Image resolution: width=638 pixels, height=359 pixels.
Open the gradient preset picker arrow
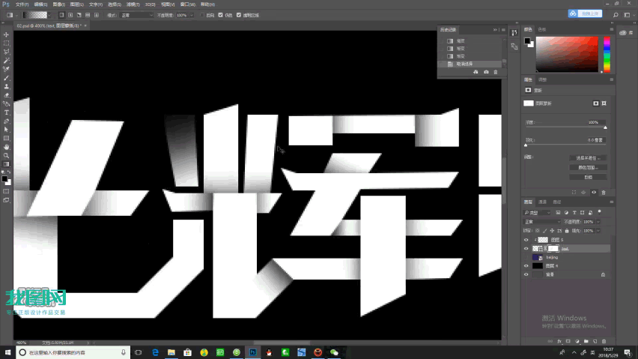[x=49, y=15]
